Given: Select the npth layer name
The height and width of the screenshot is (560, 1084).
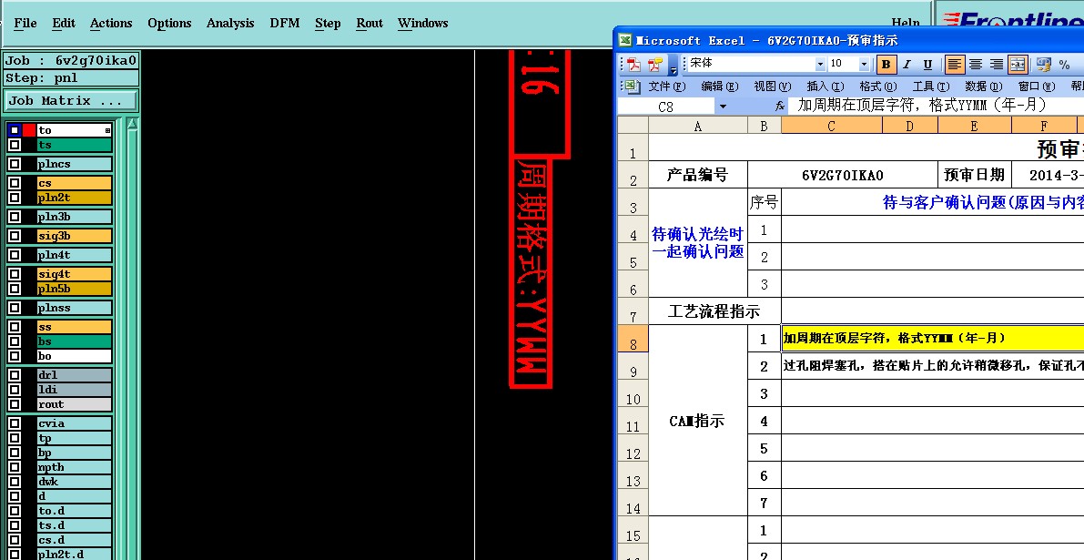Looking at the screenshot, I should tap(74, 467).
